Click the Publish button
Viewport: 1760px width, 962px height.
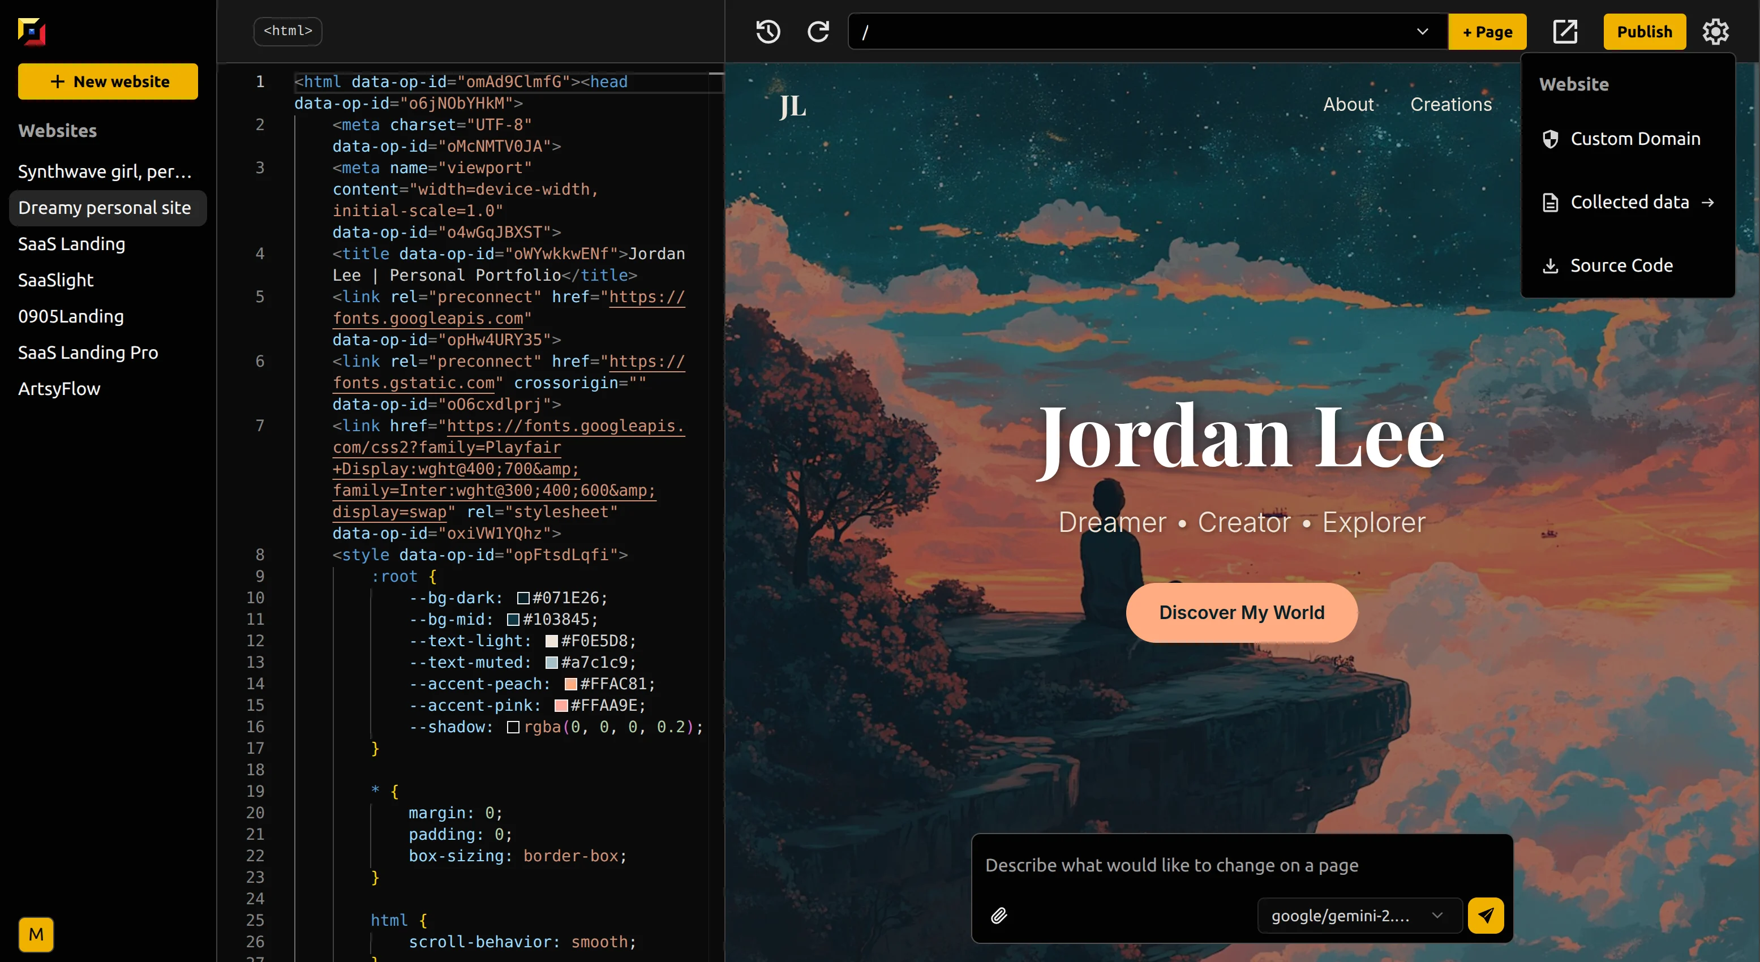tap(1644, 32)
